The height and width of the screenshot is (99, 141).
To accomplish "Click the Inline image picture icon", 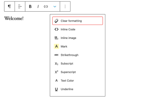I will click(x=56, y=38).
